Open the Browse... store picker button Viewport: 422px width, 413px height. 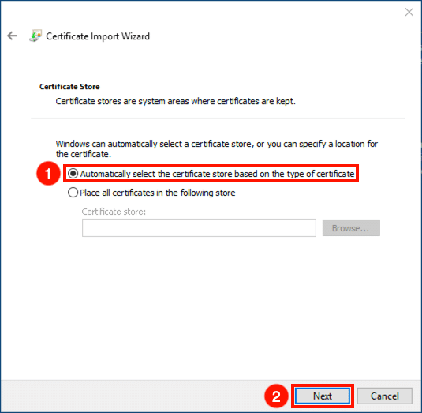[351, 228]
